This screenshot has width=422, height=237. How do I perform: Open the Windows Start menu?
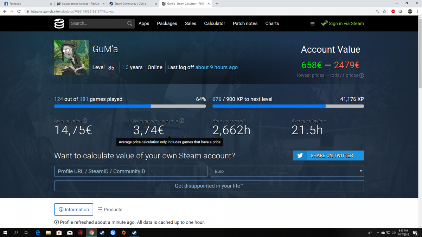tap(6, 232)
